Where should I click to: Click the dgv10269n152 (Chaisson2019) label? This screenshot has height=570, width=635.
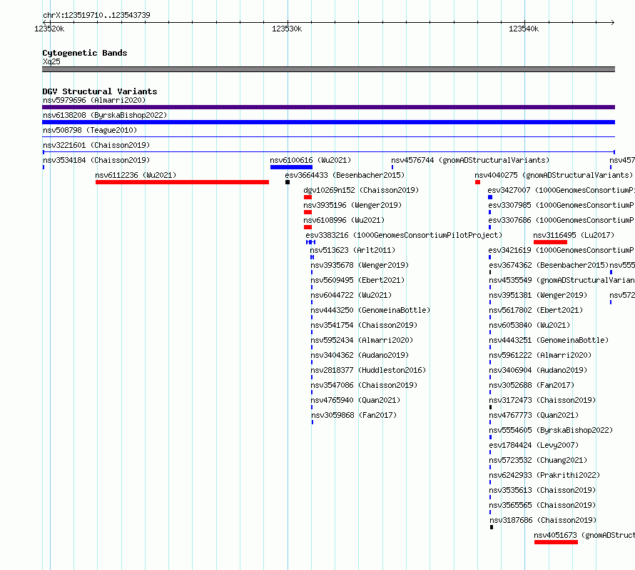[361, 190]
